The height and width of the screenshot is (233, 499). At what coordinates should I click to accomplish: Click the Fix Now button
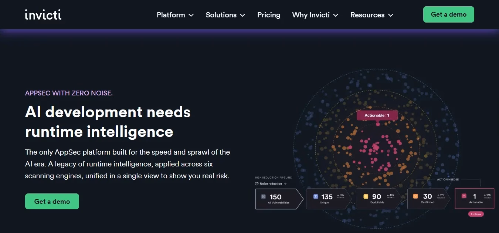click(476, 214)
